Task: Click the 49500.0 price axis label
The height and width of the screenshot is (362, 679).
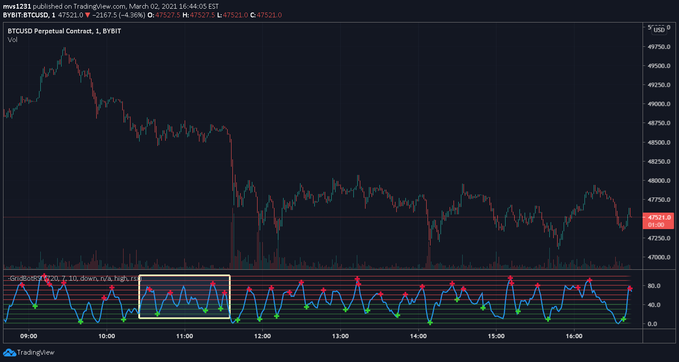Action: (659, 66)
